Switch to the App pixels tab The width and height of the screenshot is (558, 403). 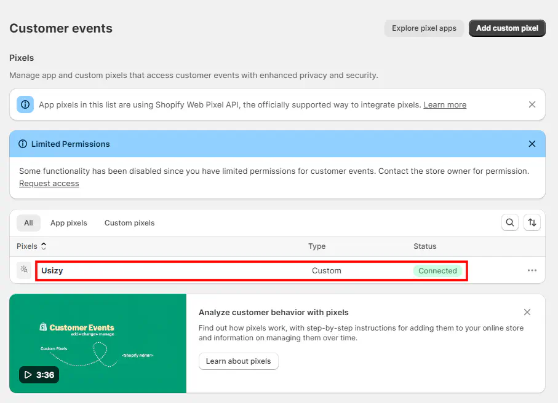pyautogui.click(x=69, y=223)
